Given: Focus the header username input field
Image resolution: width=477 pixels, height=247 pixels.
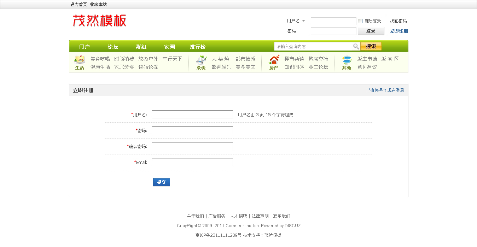Looking at the screenshot, I should point(333,21).
